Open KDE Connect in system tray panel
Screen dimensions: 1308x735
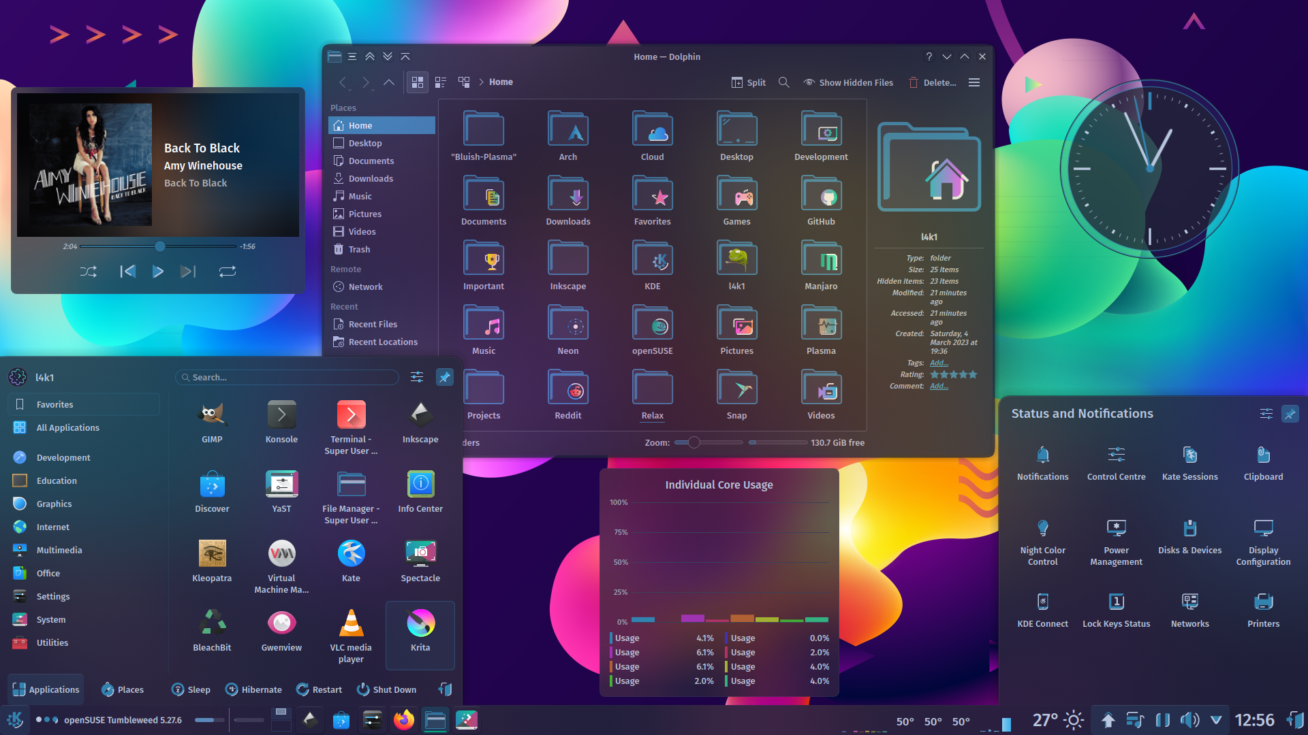pyautogui.click(x=1042, y=610)
